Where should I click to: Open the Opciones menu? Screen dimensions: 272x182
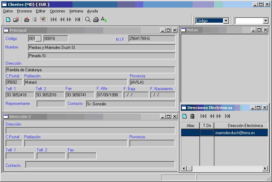tap(57, 11)
